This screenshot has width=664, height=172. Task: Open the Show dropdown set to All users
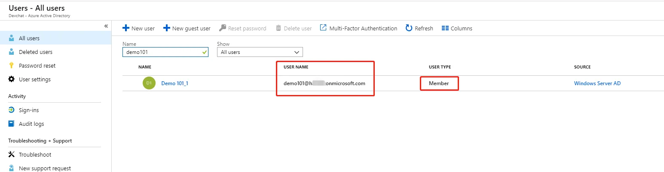[x=260, y=52]
